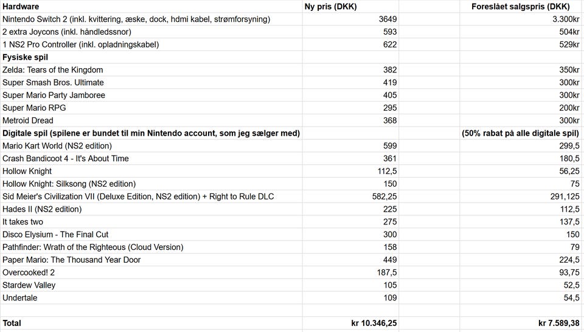Select Civilization VII price 582,25
Viewport: 584px width, 332px height.
(350, 196)
